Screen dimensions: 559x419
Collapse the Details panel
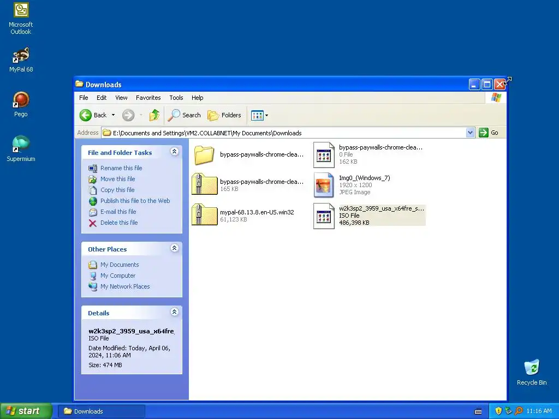coord(174,312)
